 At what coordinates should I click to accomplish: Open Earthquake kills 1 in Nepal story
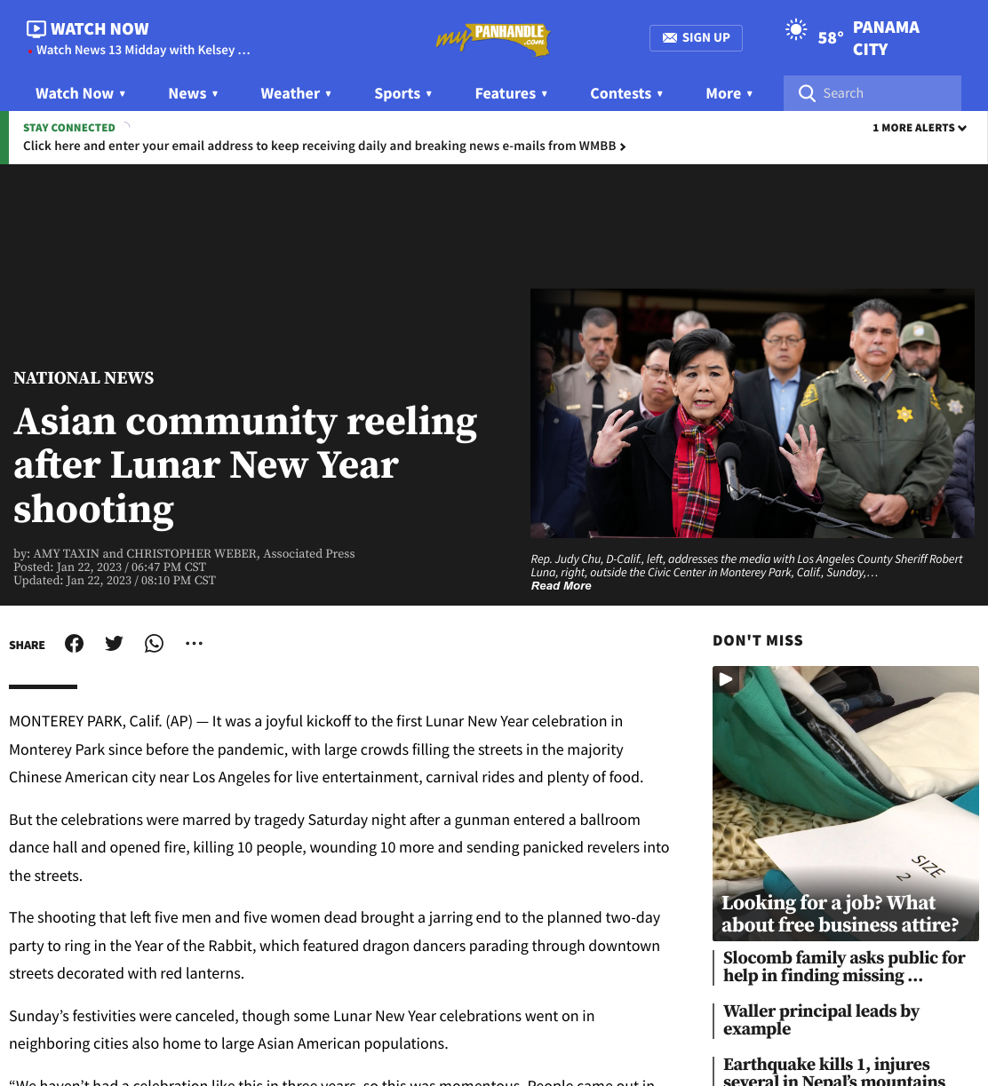tap(834, 1072)
